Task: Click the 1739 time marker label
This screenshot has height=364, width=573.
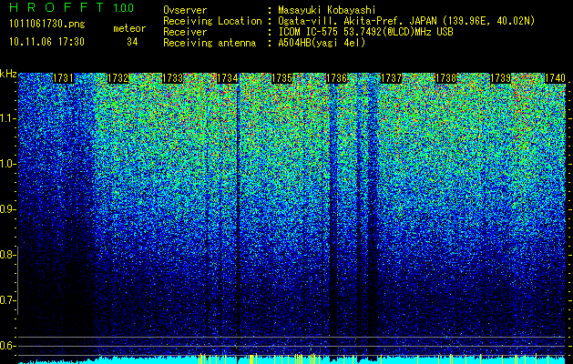Action: pos(501,78)
